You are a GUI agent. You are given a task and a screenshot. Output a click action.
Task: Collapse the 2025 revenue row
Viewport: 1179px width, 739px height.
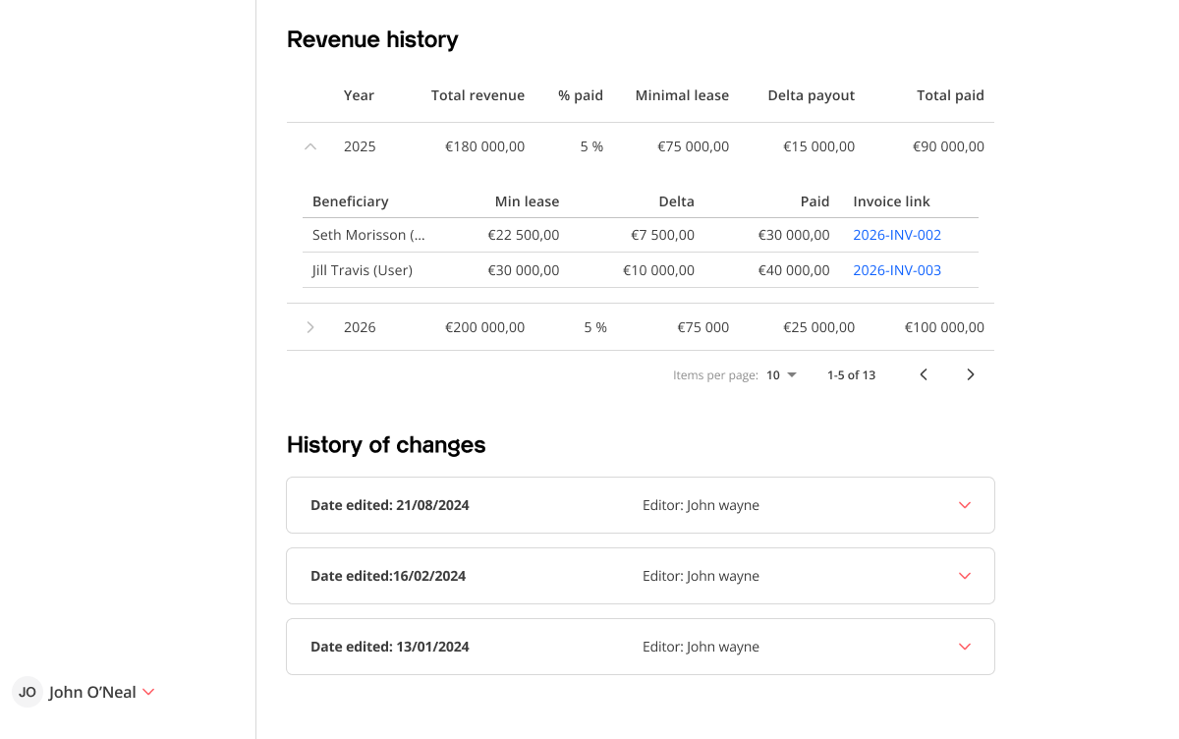tap(310, 146)
